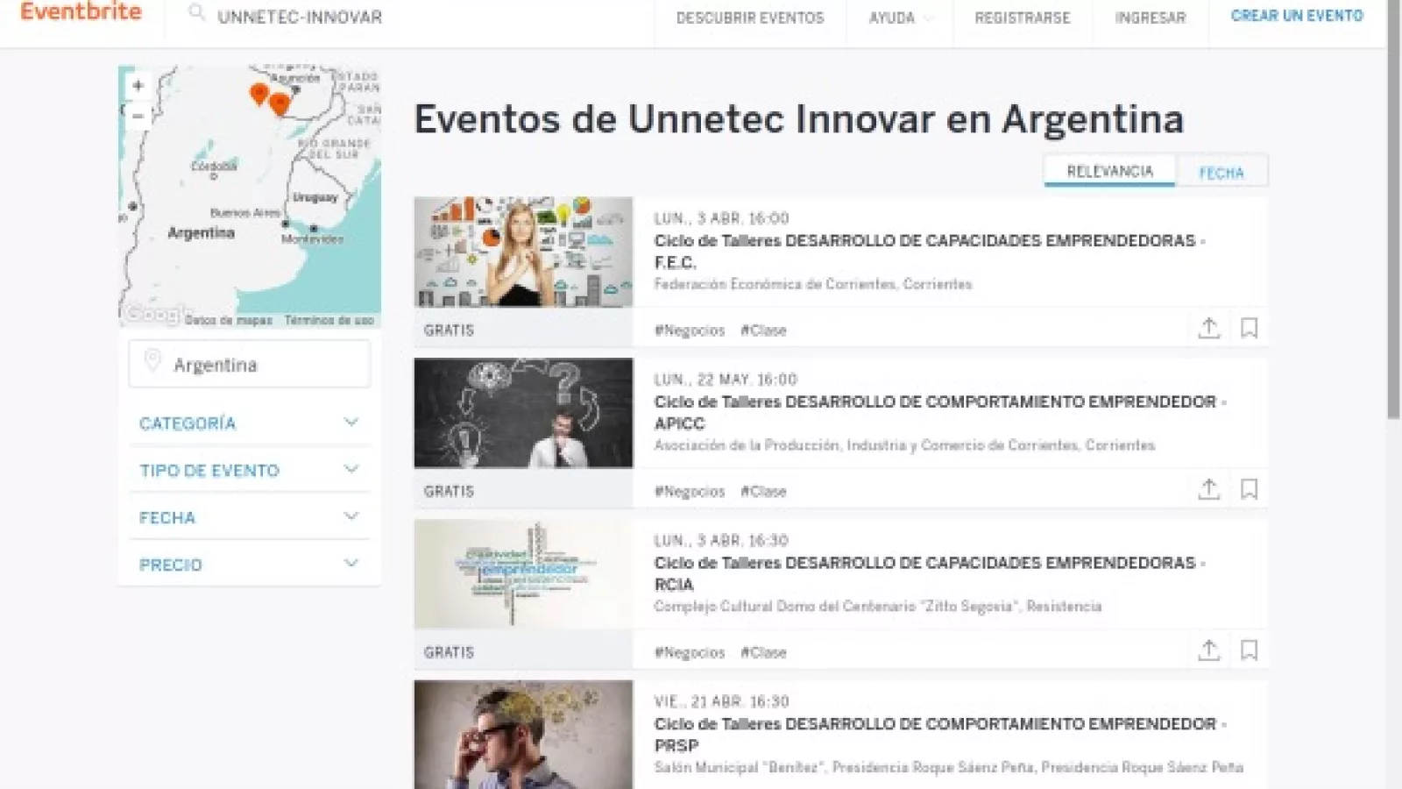
Task: Bookmark the APICC workshop event
Action: (x=1249, y=490)
